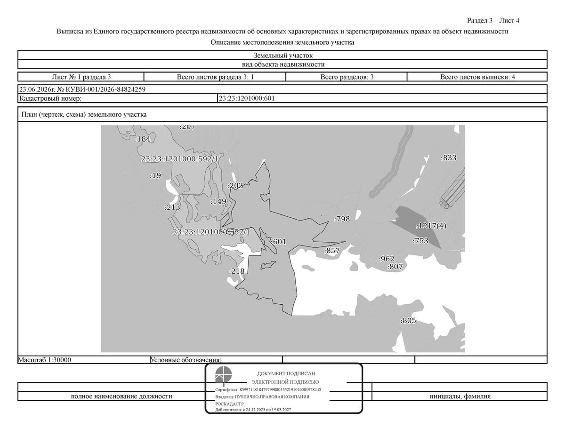
Task: Click the map label 23:23:1201000:592/1
Action: [180, 159]
